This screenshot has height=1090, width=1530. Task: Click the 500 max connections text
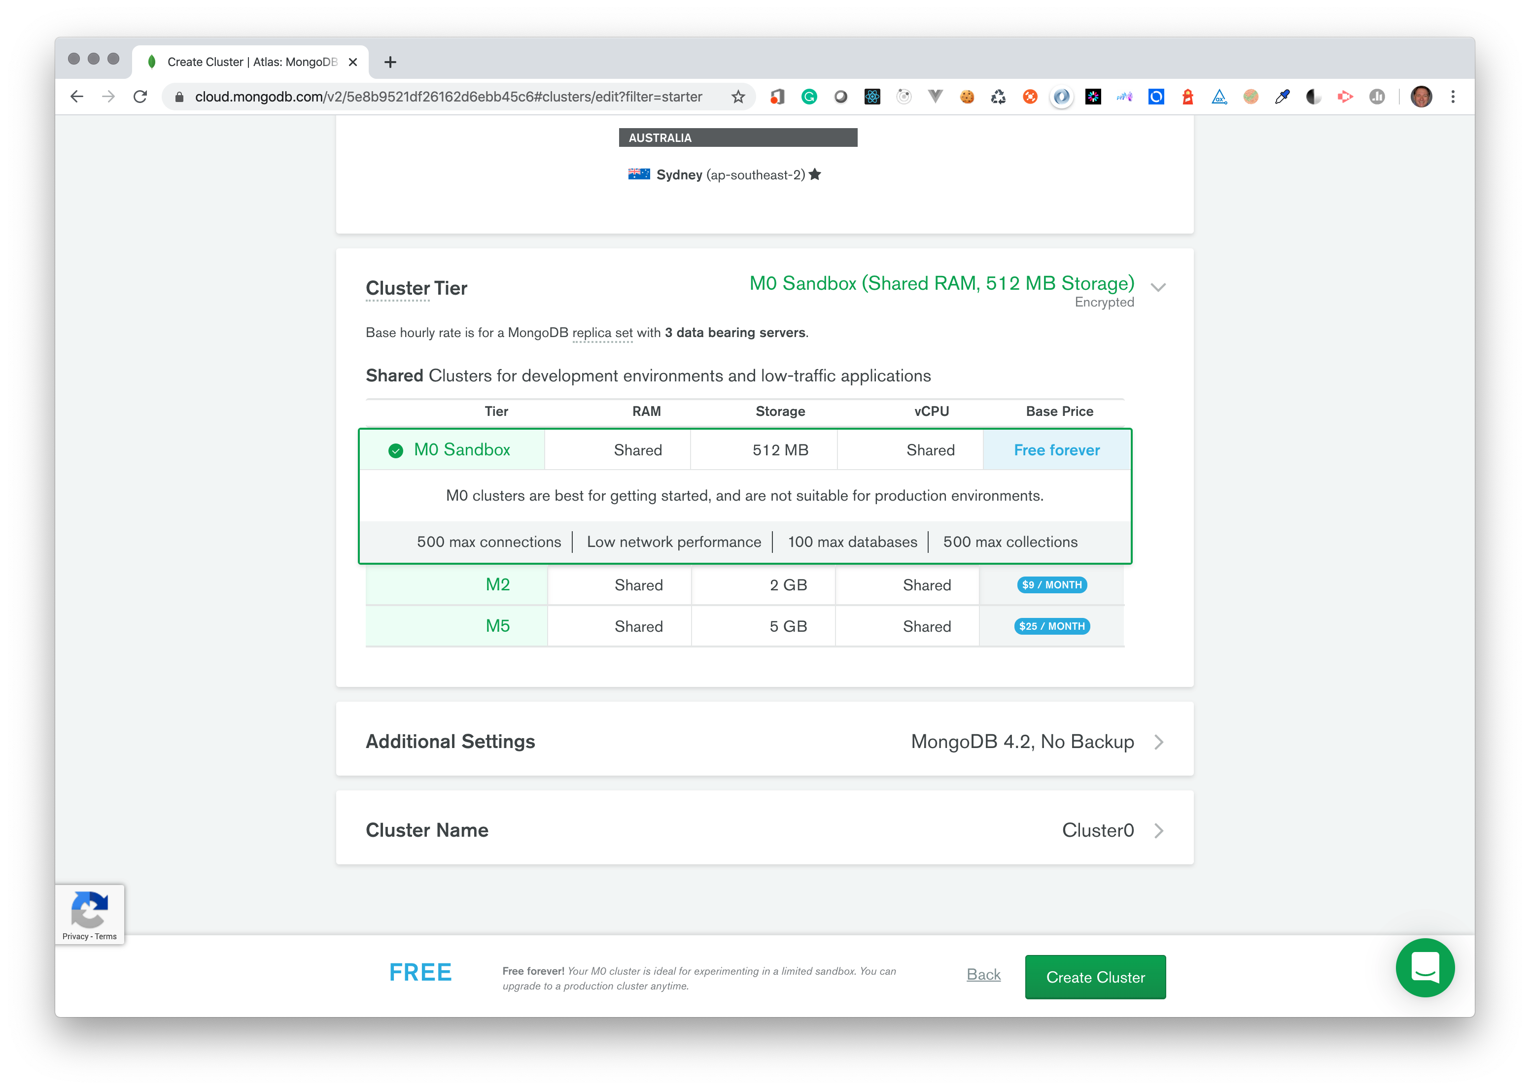(489, 542)
